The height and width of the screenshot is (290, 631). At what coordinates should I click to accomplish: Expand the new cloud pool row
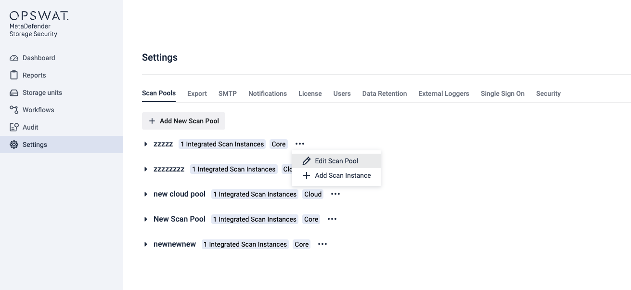[x=146, y=194]
